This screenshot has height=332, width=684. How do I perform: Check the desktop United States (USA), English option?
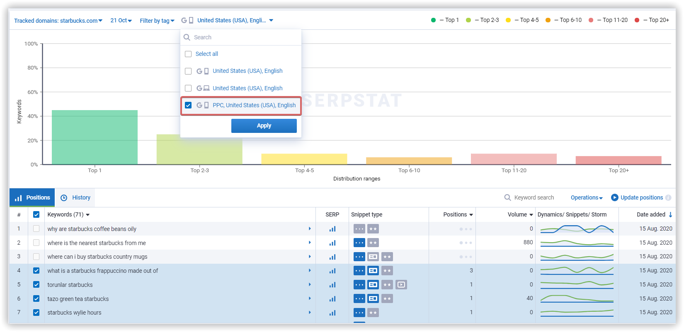click(188, 88)
